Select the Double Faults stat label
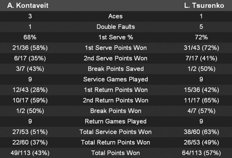 (116, 27)
